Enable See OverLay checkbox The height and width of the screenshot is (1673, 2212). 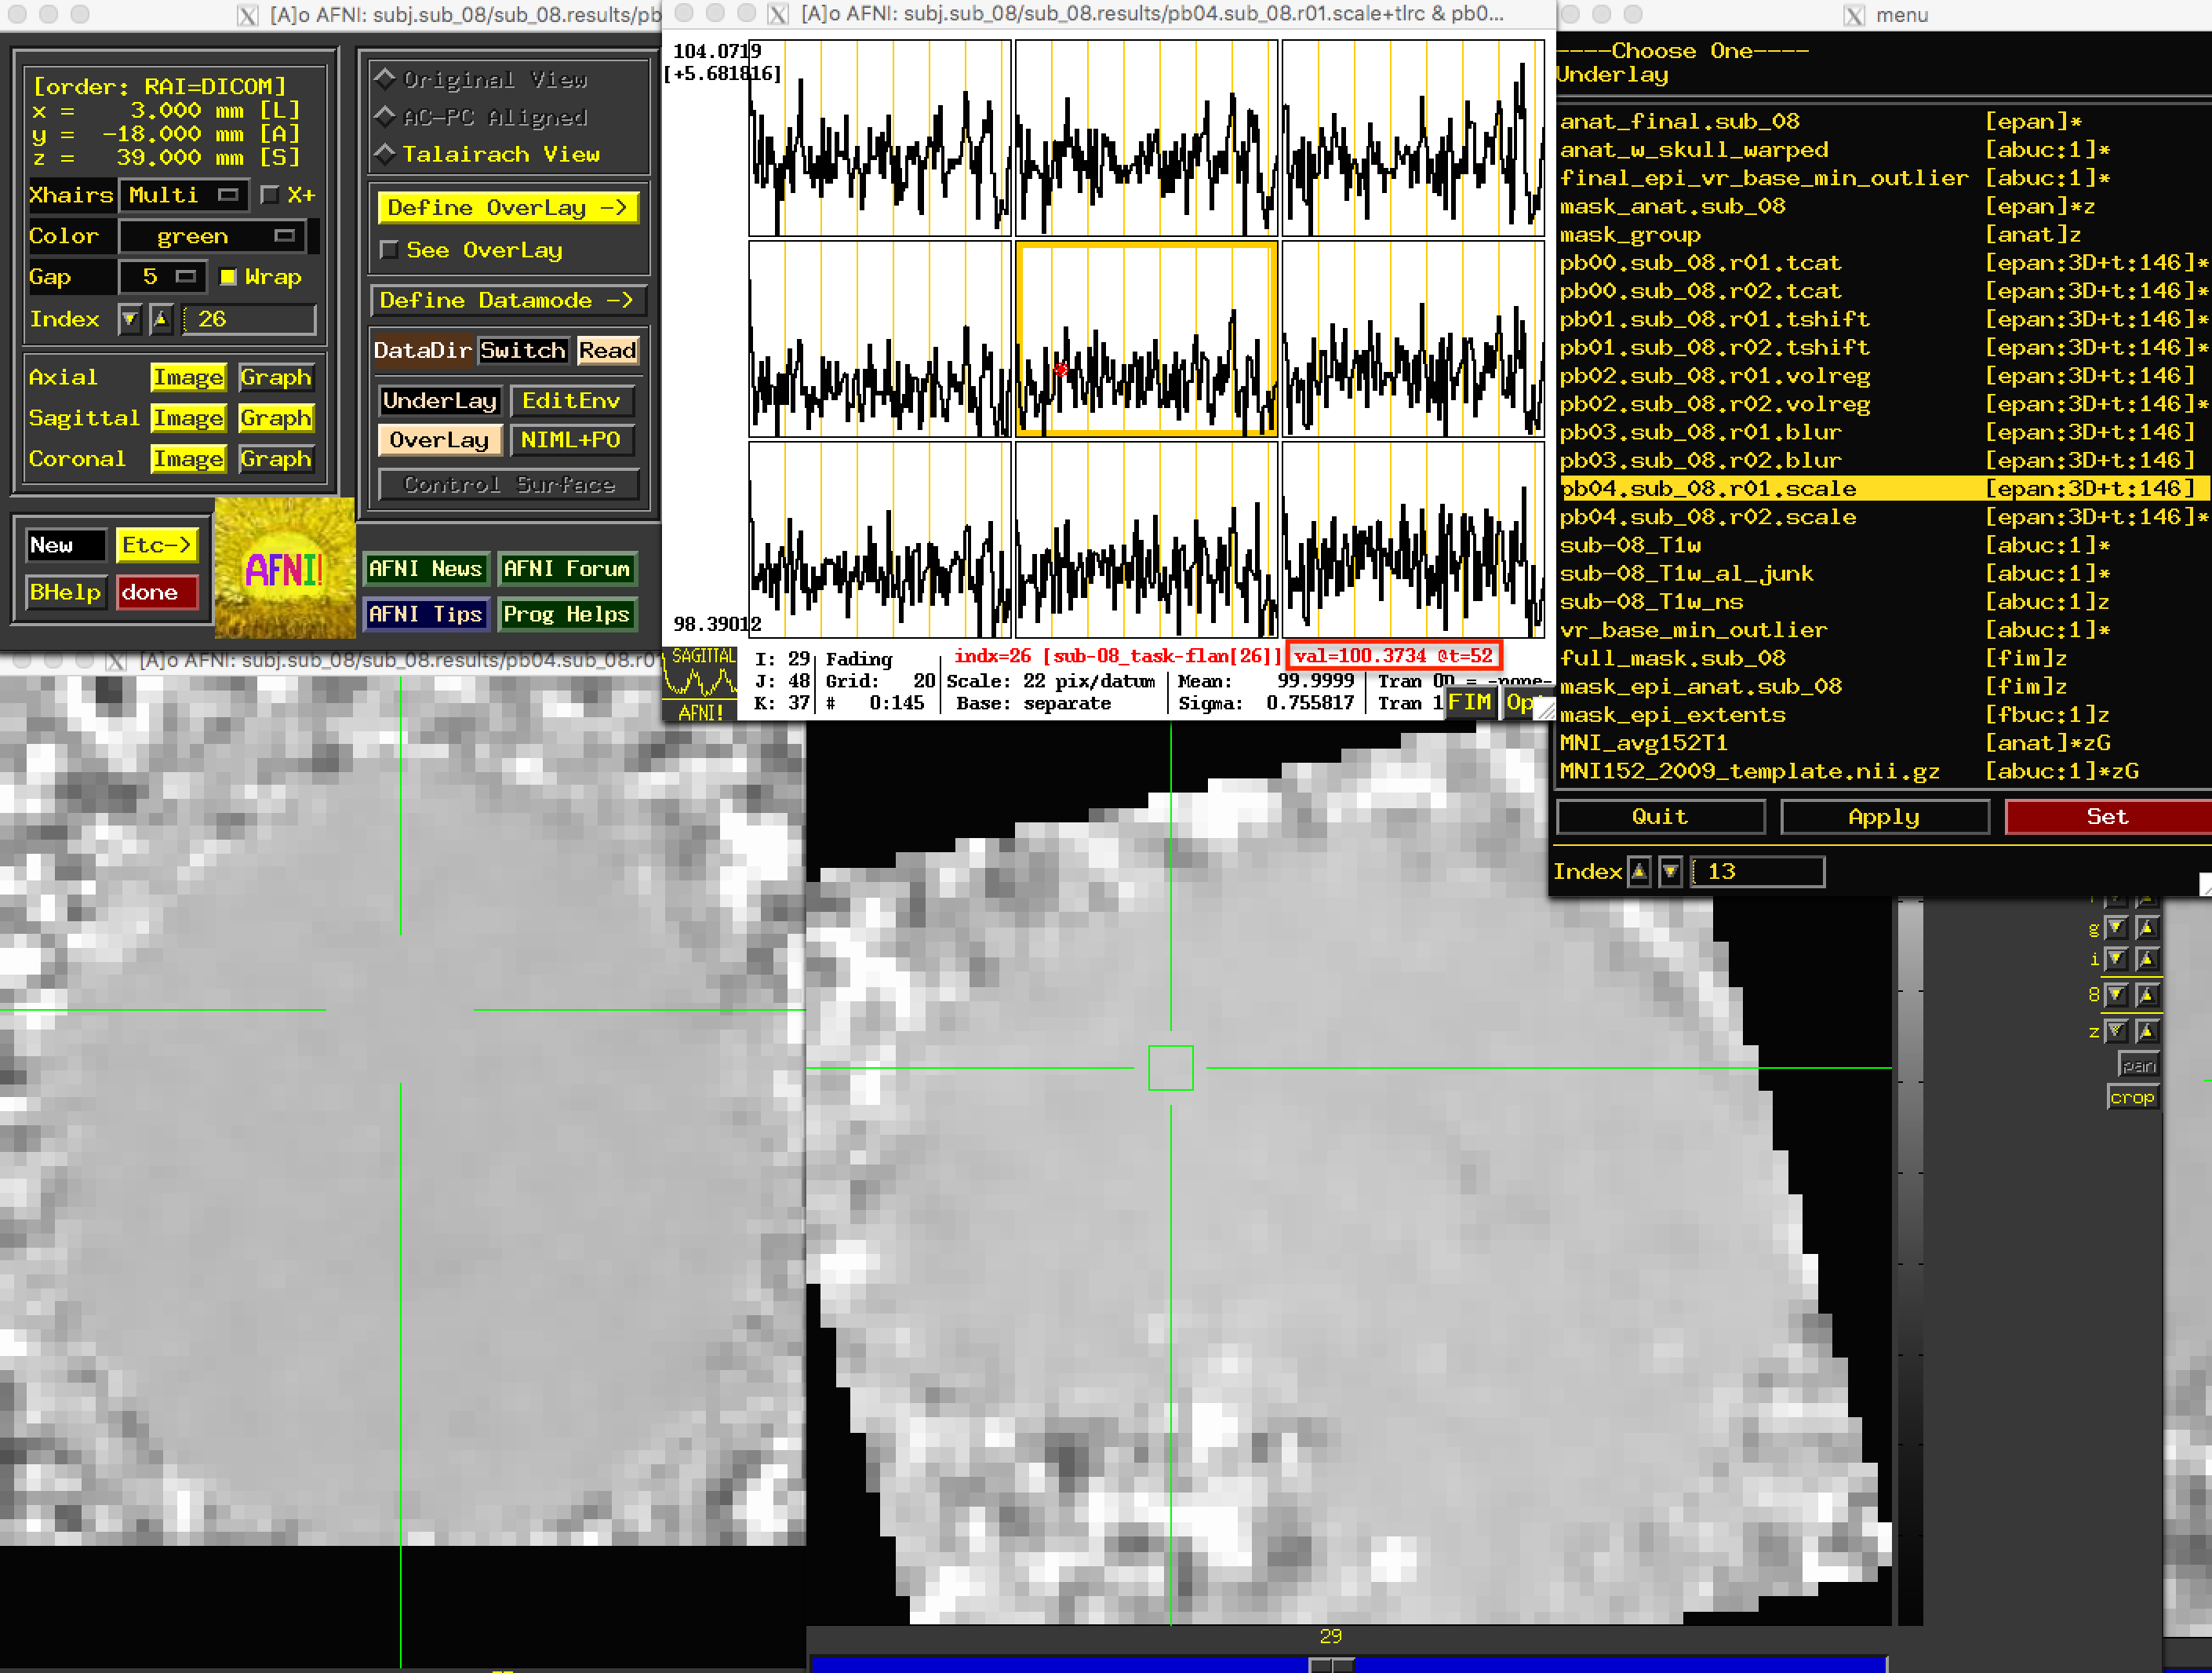coord(390,250)
